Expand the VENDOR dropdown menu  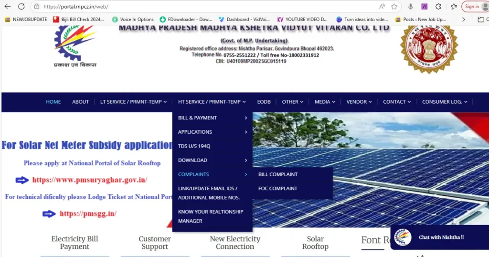pos(359,102)
